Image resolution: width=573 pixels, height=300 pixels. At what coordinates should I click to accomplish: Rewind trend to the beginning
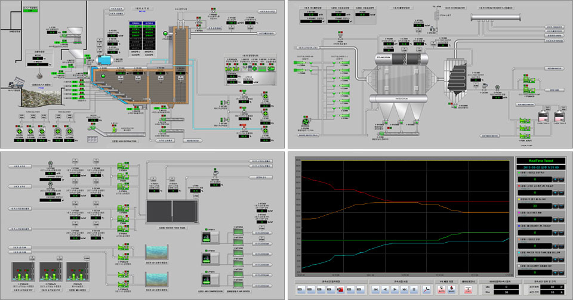click(x=374, y=289)
